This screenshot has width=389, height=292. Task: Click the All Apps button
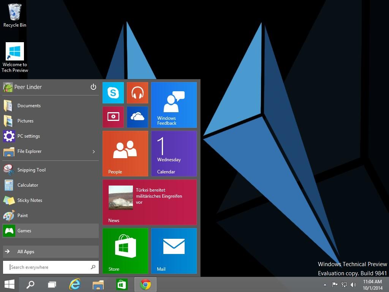51,252
